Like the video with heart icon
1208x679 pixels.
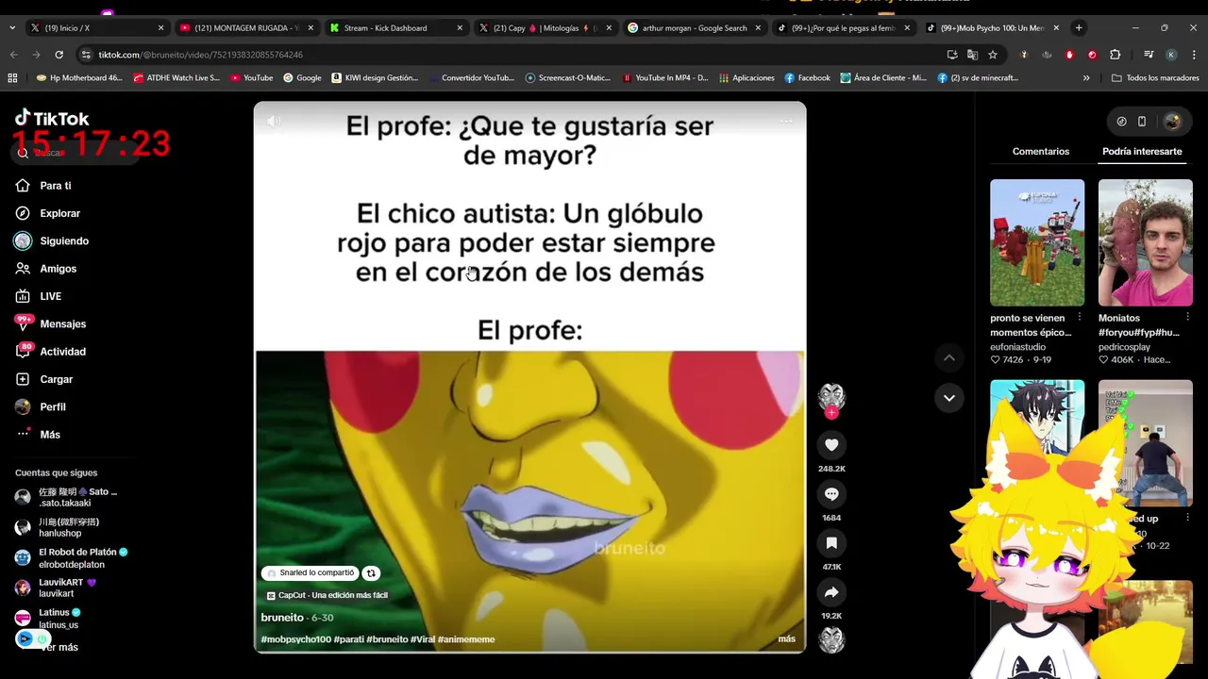831,445
